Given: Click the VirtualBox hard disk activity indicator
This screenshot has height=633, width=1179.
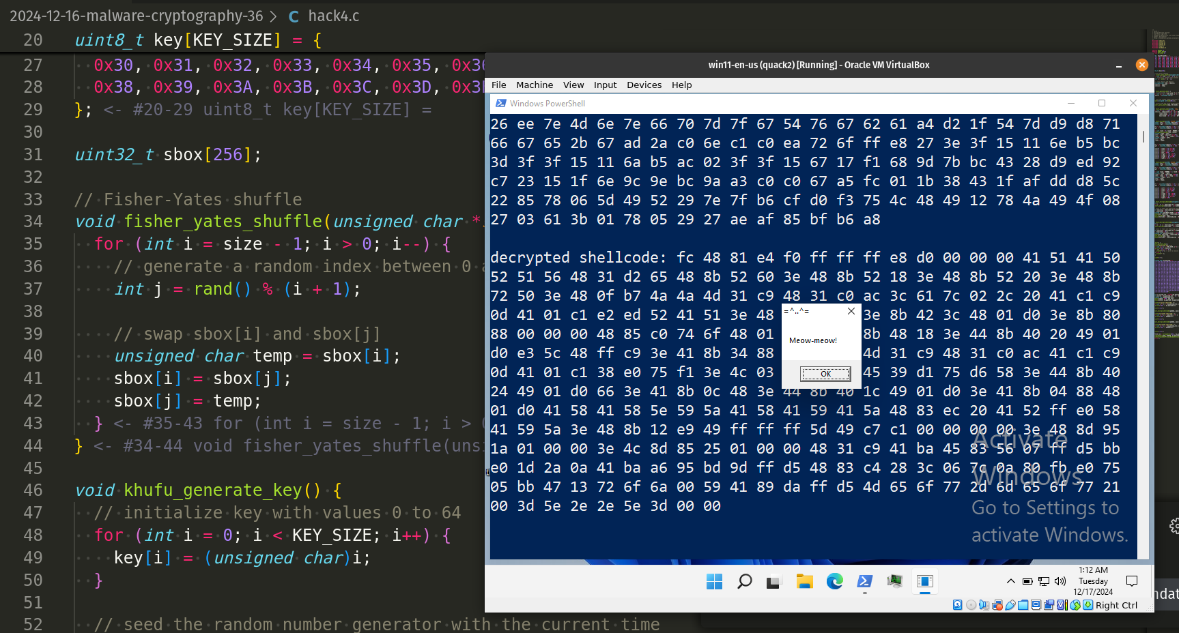Looking at the screenshot, I should pos(957,605).
